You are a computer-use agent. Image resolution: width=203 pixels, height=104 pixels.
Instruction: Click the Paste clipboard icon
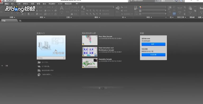190,8
